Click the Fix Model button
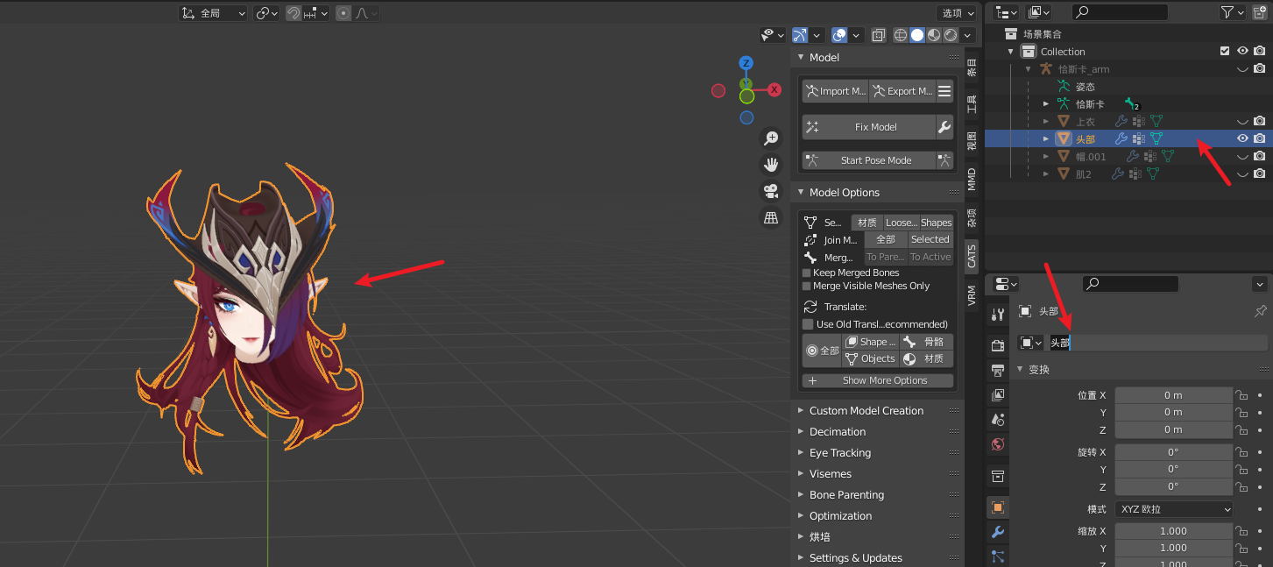Viewport: 1273px width, 567px height. (868, 127)
